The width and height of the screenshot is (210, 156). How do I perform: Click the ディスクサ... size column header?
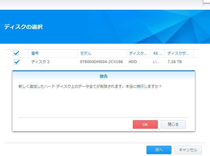point(179,53)
